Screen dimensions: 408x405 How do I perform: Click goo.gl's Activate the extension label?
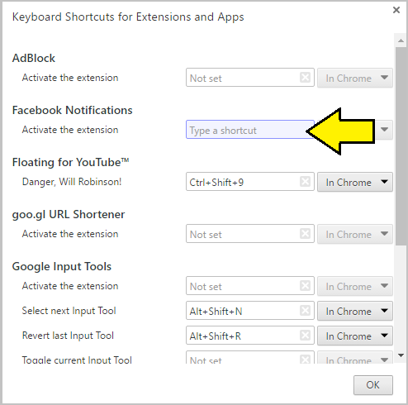[x=70, y=234]
